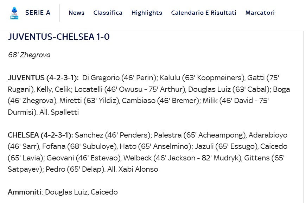Select Calendario E Risultati in navigation

[x=204, y=13]
